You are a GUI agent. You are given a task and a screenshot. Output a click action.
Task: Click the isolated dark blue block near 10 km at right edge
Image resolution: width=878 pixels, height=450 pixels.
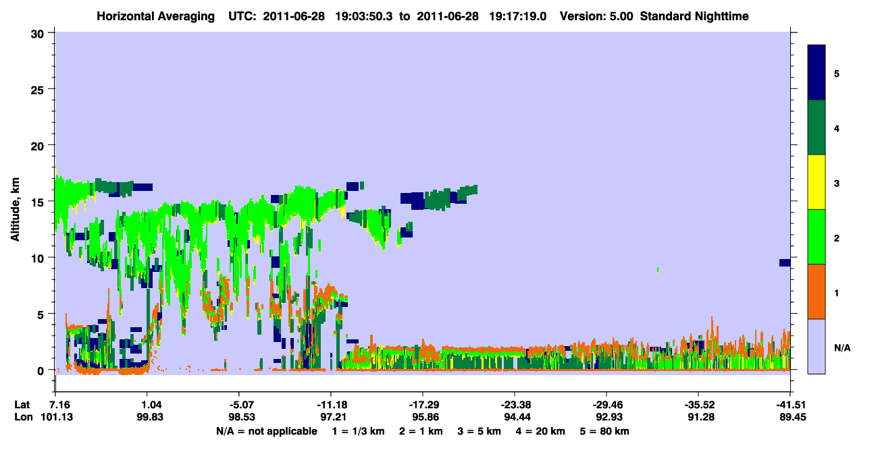pyautogui.click(x=784, y=262)
